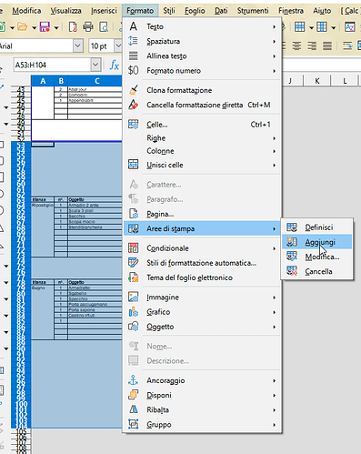This screenshot has width=361, height=454.
Task: Open the Strumenti menu
Action: tap(253, 11)
